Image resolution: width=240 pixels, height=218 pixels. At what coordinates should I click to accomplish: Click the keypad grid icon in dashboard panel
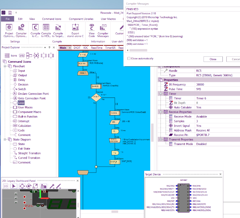coord(44,186)
